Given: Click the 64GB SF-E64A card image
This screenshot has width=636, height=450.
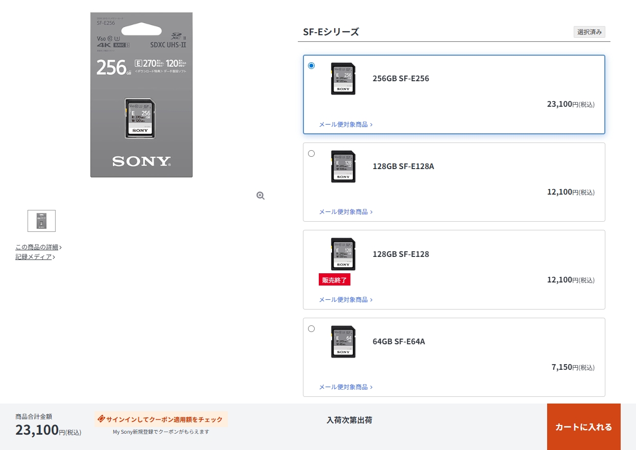Looking at the screenshot, I should tap(343, 342).
